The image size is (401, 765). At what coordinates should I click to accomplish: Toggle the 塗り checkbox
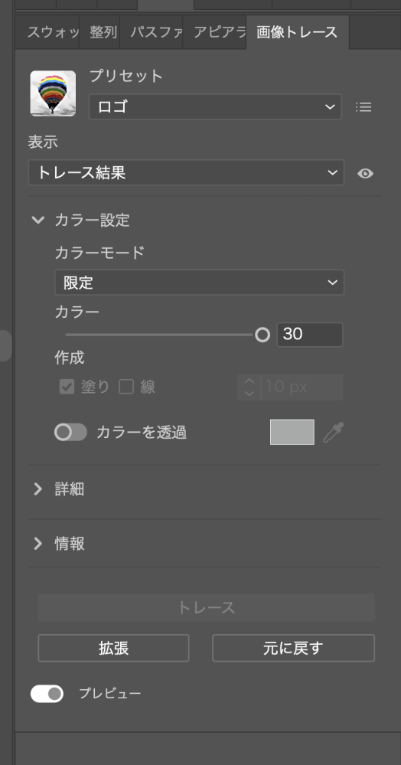67,387
